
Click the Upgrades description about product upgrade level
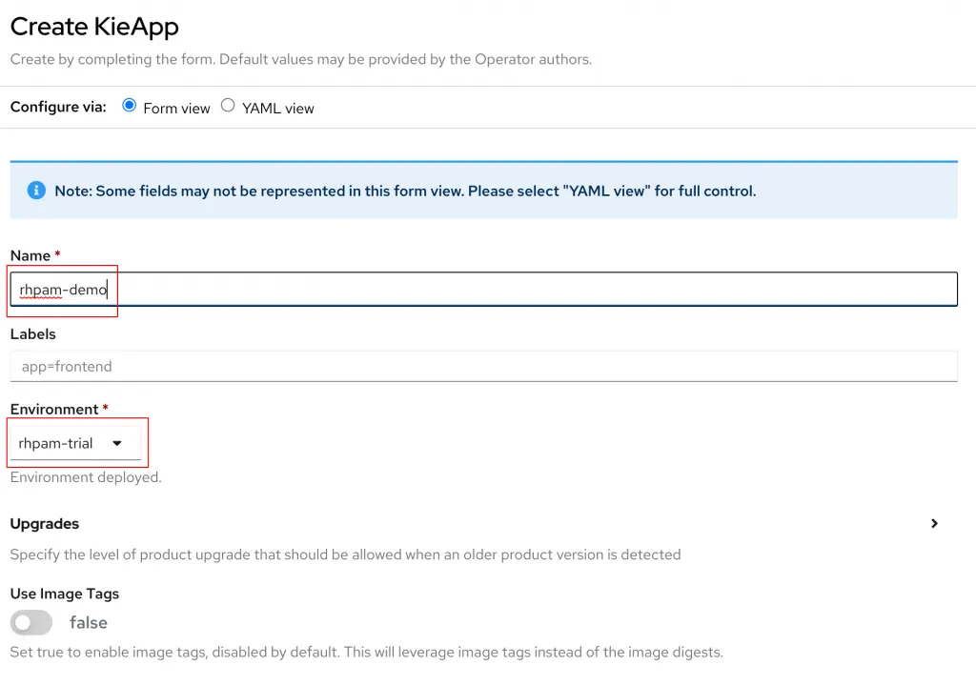(x=345, y=554)
